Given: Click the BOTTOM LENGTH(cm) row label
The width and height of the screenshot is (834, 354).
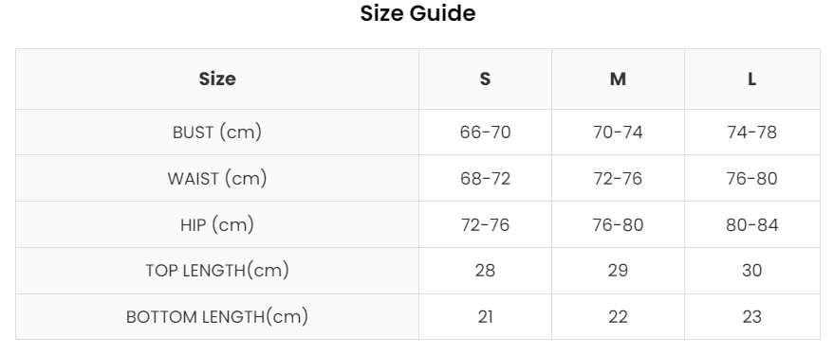Looking at the screenshot, I should click(217, 317).
